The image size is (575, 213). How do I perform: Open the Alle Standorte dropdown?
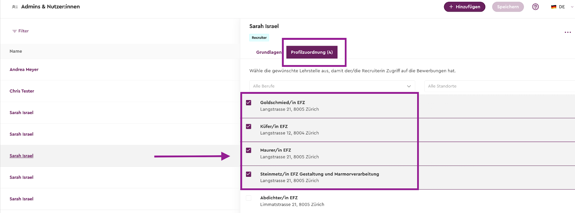pos(500,86)
